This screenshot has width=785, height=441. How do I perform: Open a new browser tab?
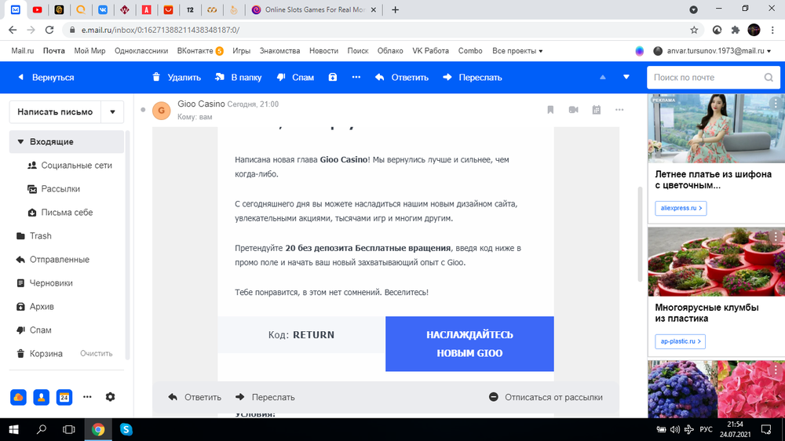(x=395, y=9)
